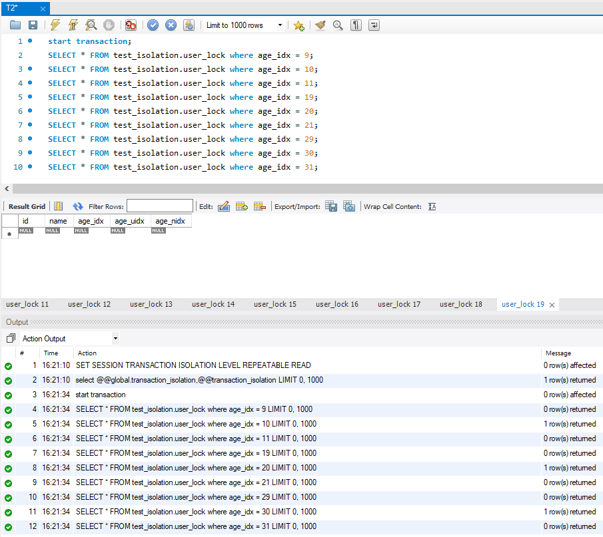Open find panel magnifier icon
Screen dimensions: 603x537
pos(338,25)
